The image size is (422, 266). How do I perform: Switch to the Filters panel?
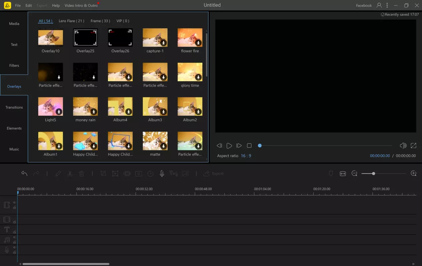pos(14,66)
